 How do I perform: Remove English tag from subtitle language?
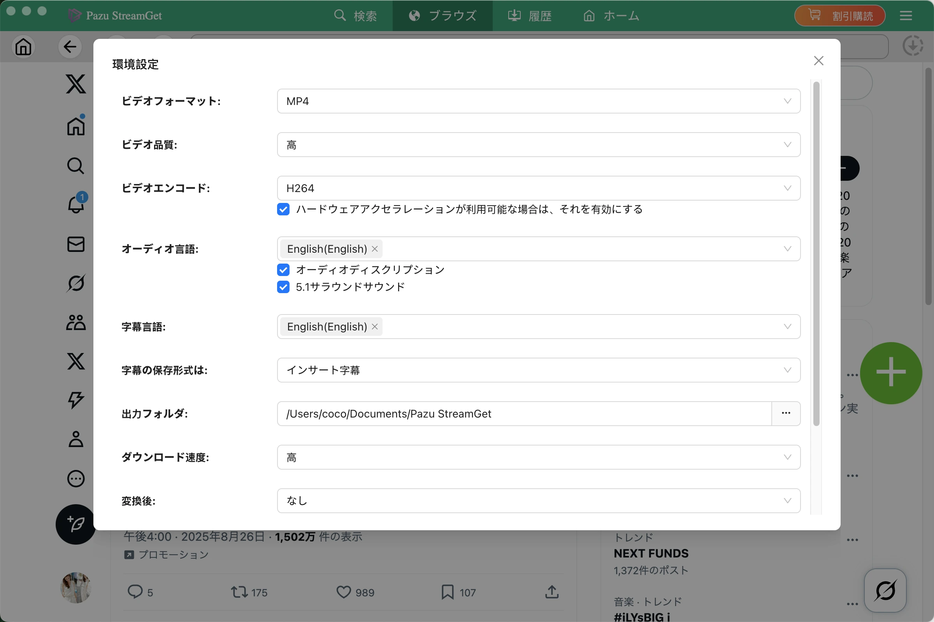click(x=374, y=327)
